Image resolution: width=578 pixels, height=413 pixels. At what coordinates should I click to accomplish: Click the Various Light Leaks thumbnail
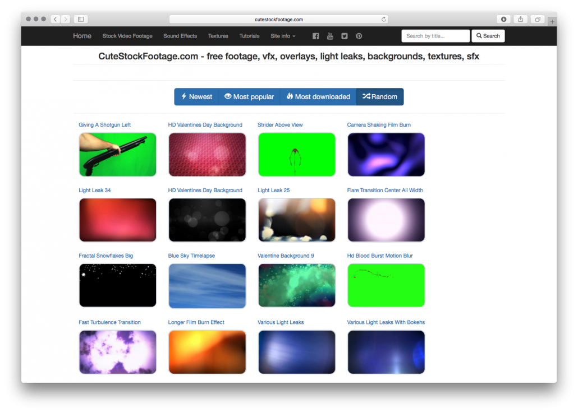pos(297,352)
